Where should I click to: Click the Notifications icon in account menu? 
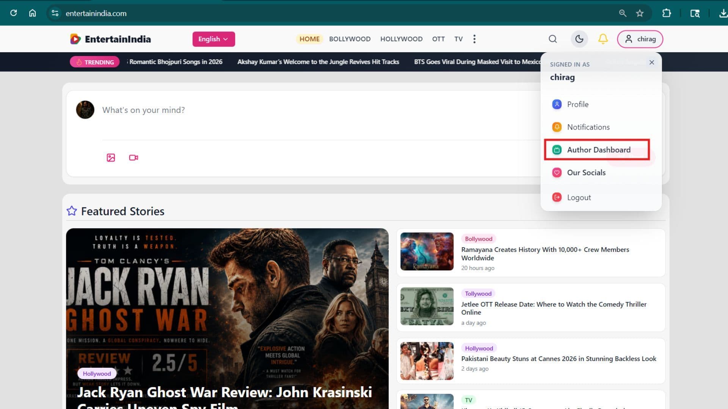click(557, 127)
